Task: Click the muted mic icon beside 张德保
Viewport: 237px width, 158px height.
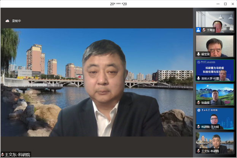Action: tap(199, 102)
